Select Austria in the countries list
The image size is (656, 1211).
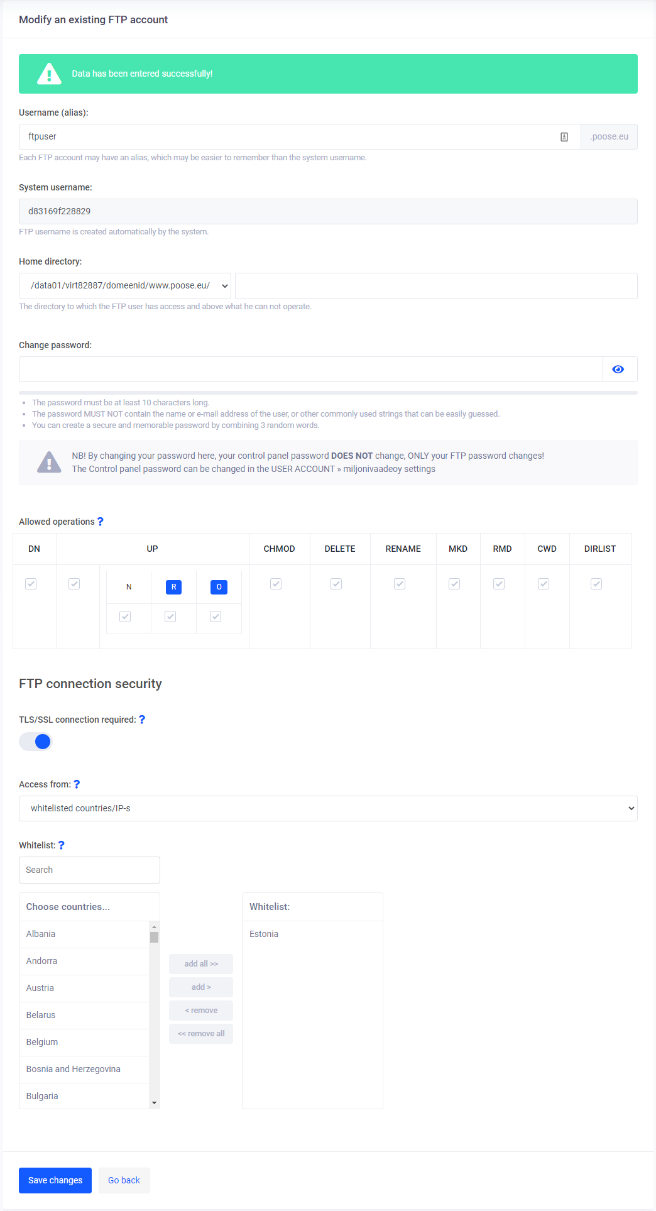(40, 988)
